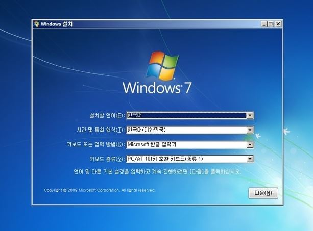Click the 설치할 언어(E) label

[x=107, y=115]
